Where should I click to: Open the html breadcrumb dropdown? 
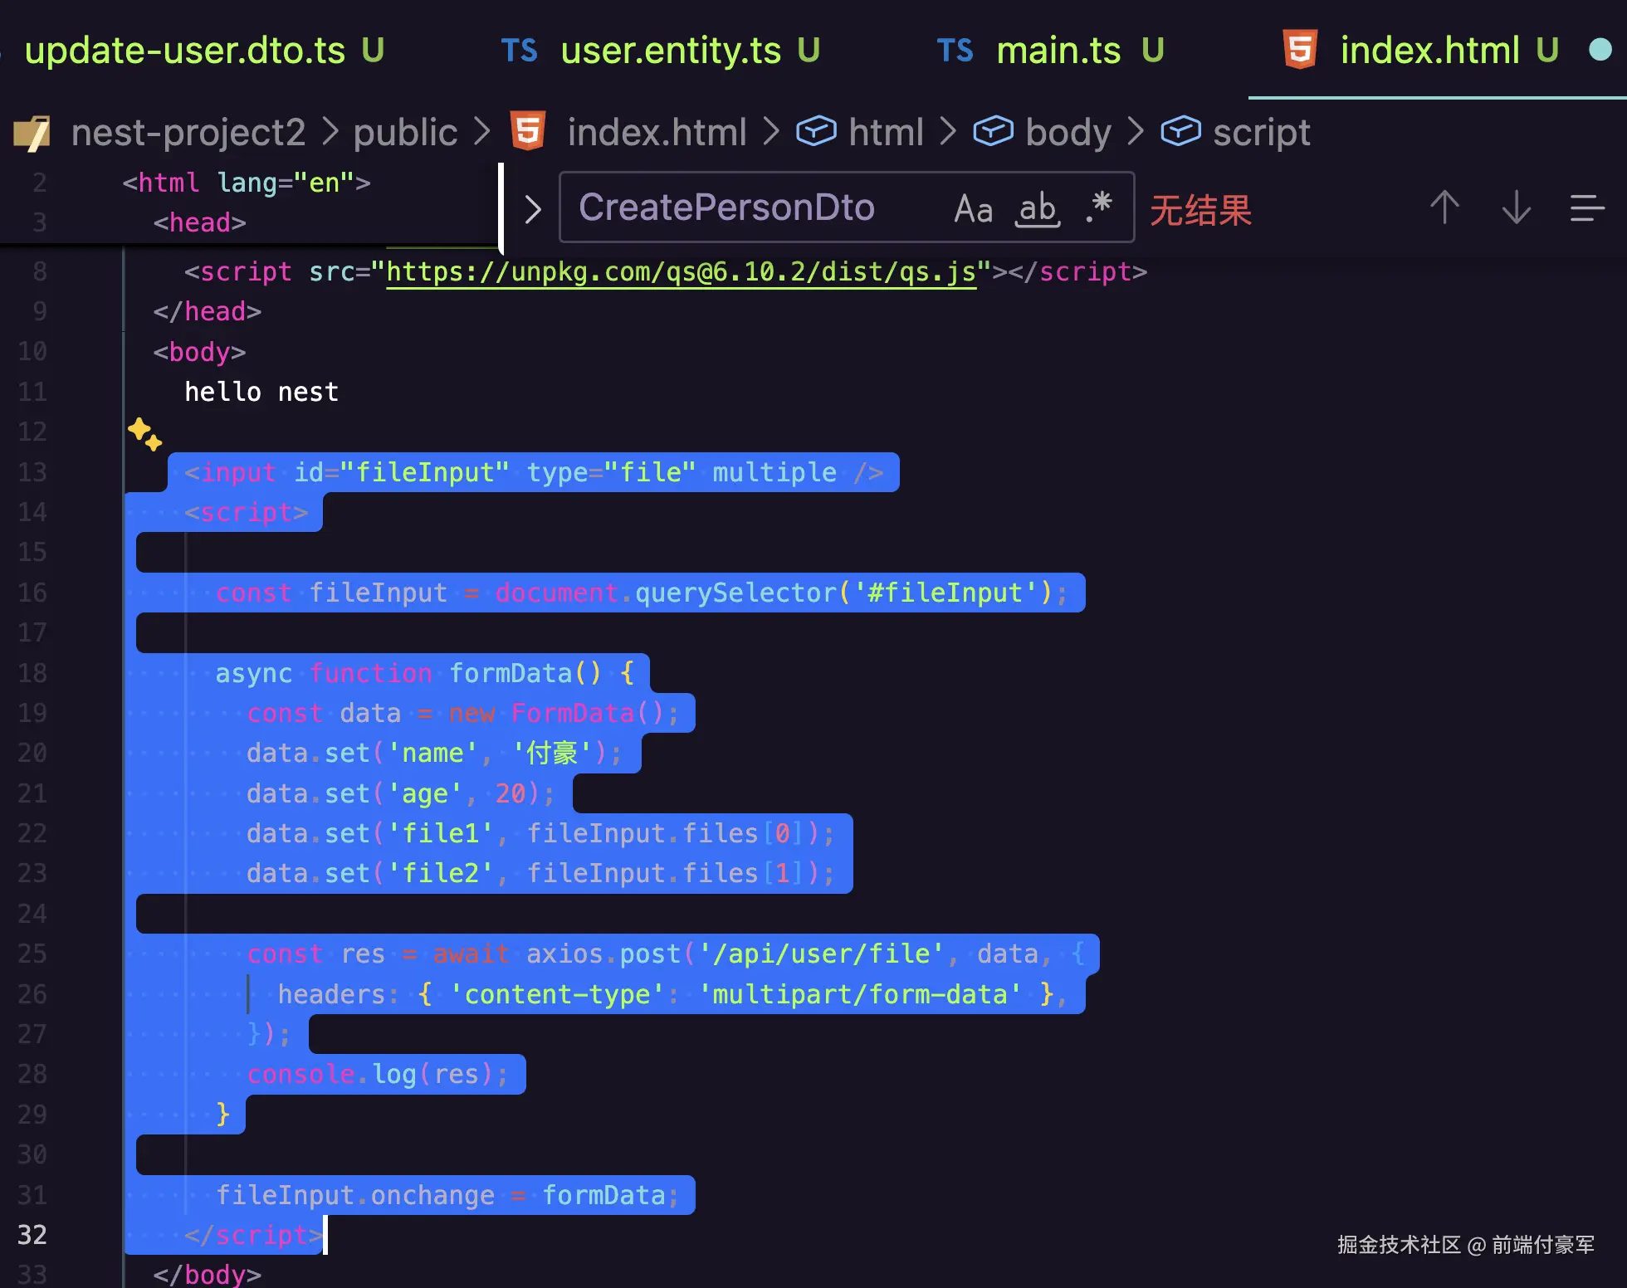point(886,132)
